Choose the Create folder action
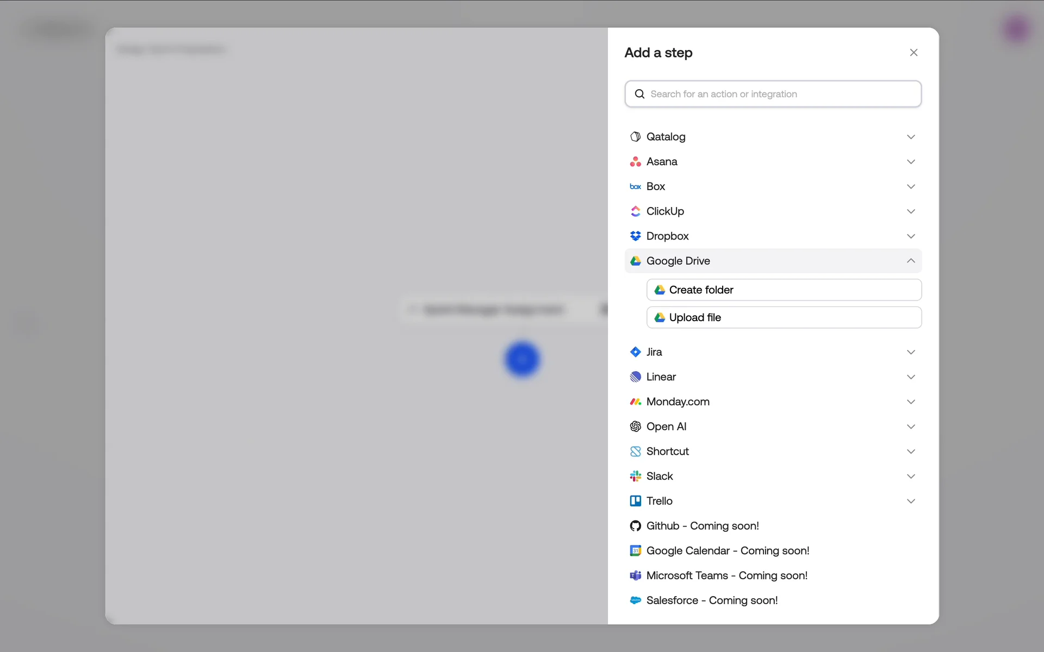The height and width of the screenshot is (652, 1044). point(784,290)
